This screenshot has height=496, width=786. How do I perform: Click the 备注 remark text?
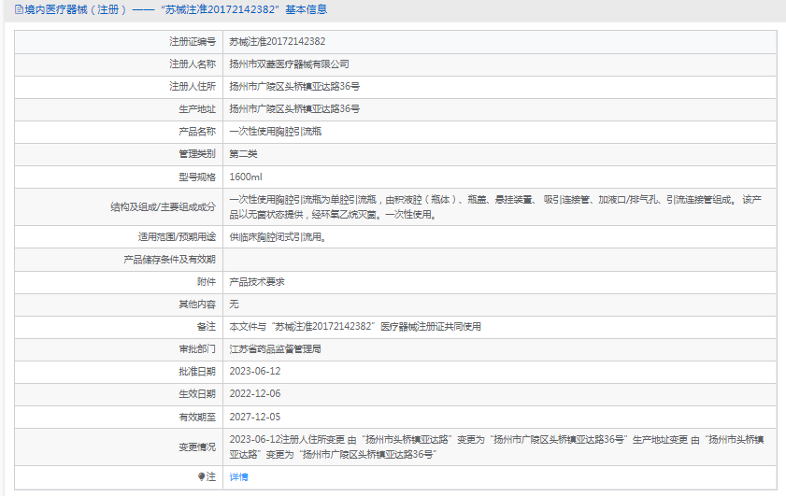coord(355,327)
